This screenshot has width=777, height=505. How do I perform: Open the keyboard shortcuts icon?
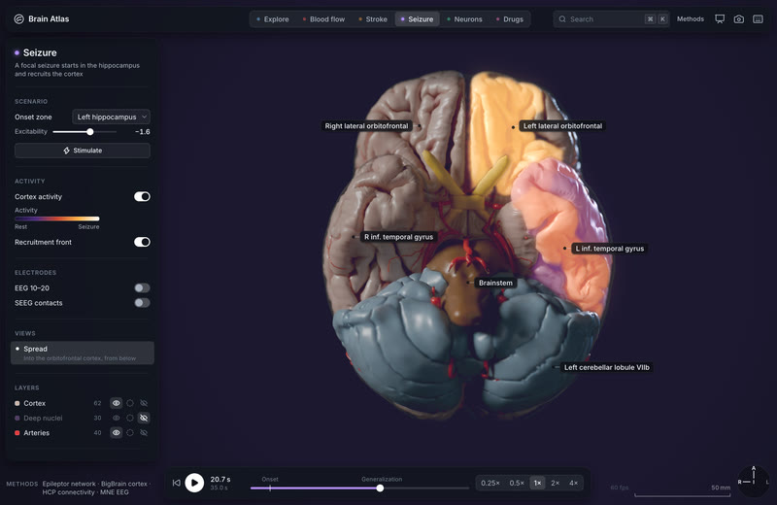tap(759, 18)
